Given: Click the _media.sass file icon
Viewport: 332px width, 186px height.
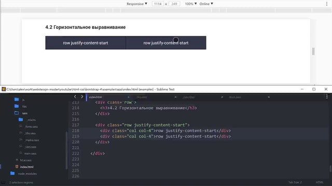Looking at the screenshot, I should pyautogui.click(x=21, y=139).
